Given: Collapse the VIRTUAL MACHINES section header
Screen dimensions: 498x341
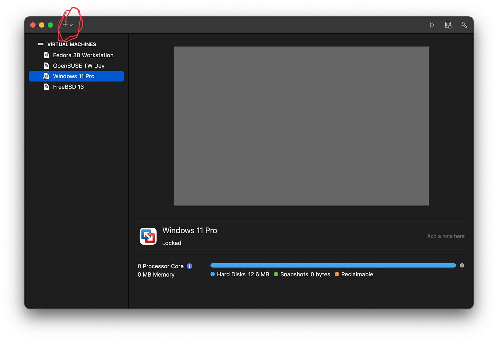Looking at the screenshot, I should pos(71,44).
